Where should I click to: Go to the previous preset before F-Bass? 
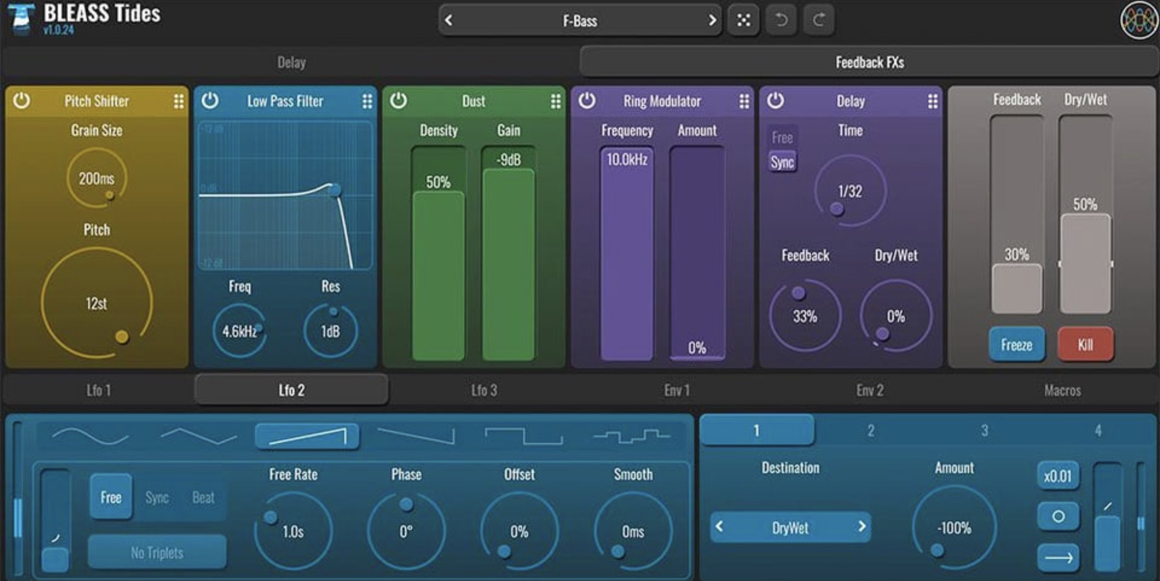(x=449, y=20)
